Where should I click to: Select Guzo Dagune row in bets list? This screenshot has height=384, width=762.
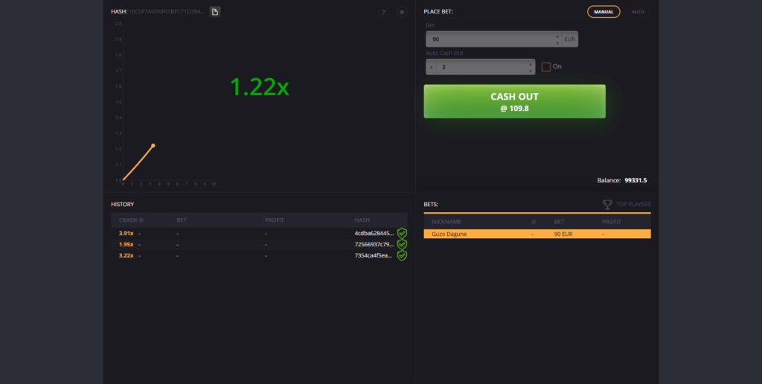coord(537,234)
